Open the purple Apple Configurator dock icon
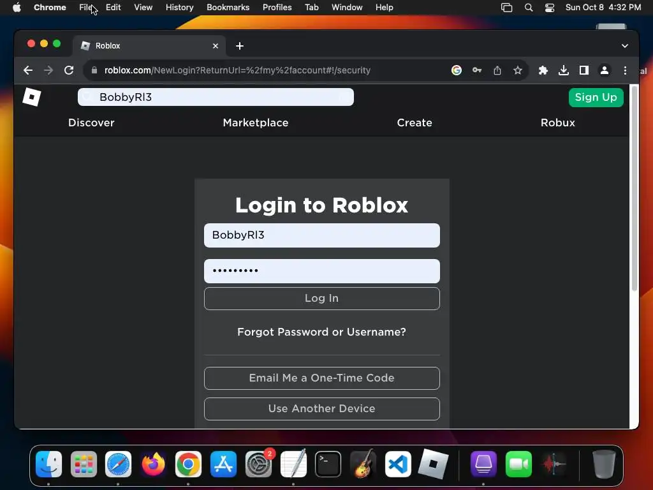Viewport: 653px width, 490px height. pos(483,464)
